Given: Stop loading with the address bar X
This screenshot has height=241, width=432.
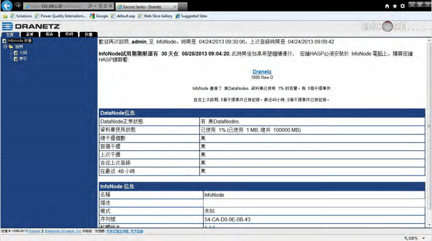Looking at the screenshot, I should (110, 6).
